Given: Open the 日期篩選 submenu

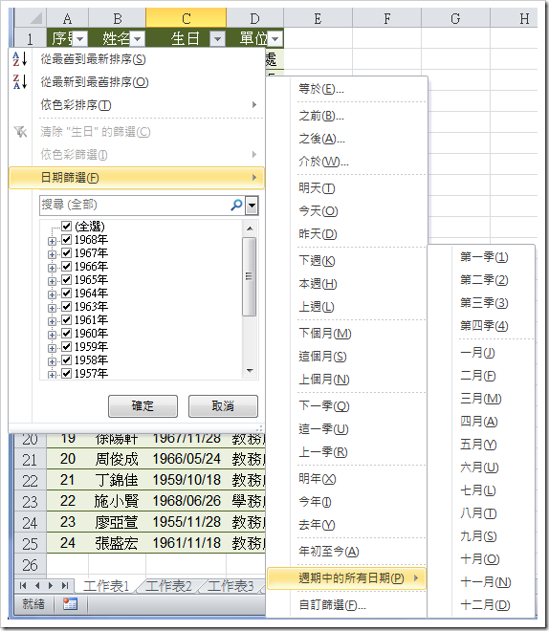Looking at the screenshot, I should (137, 178).
